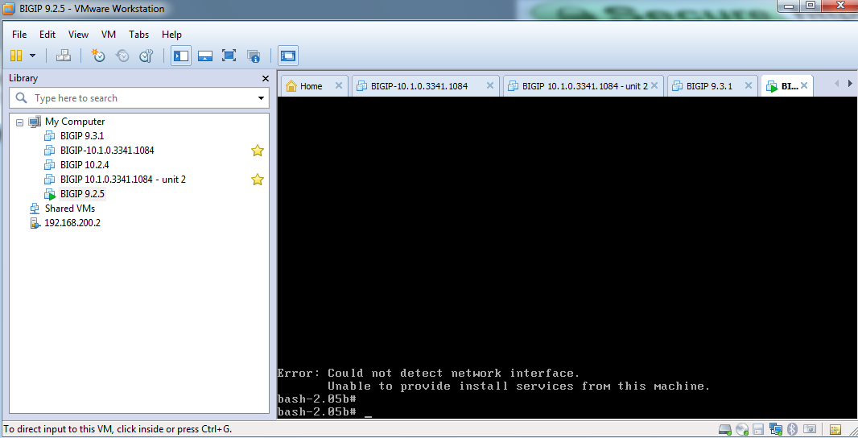Switch to the BIGIP 9.3.1 tab
The image size is (858, 438).
pyautogui.click(x=709, y=86)
